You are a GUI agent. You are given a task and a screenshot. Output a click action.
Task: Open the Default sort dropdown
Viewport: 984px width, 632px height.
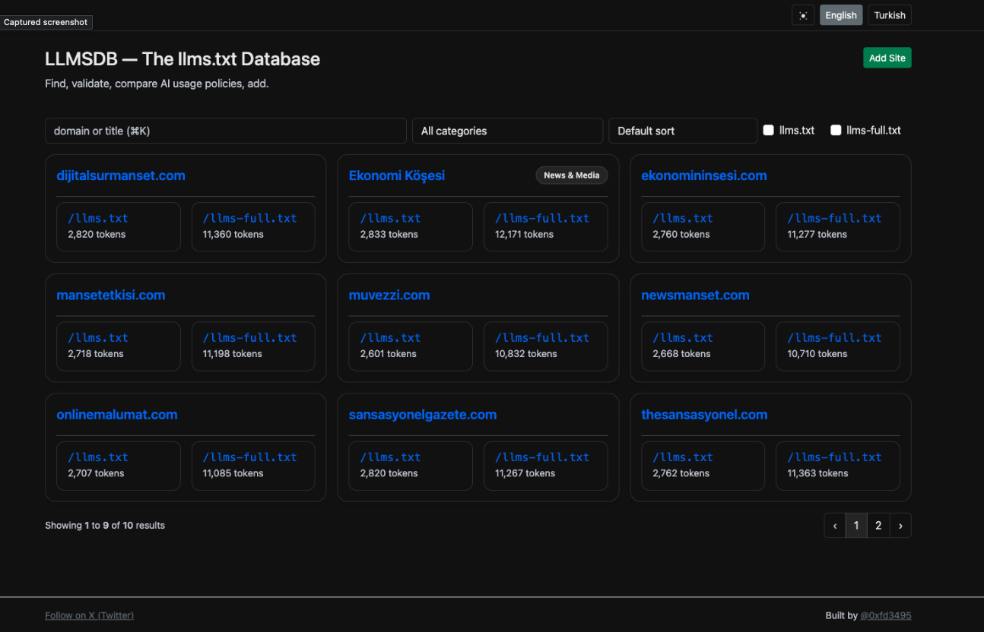[x=683, y=131]
